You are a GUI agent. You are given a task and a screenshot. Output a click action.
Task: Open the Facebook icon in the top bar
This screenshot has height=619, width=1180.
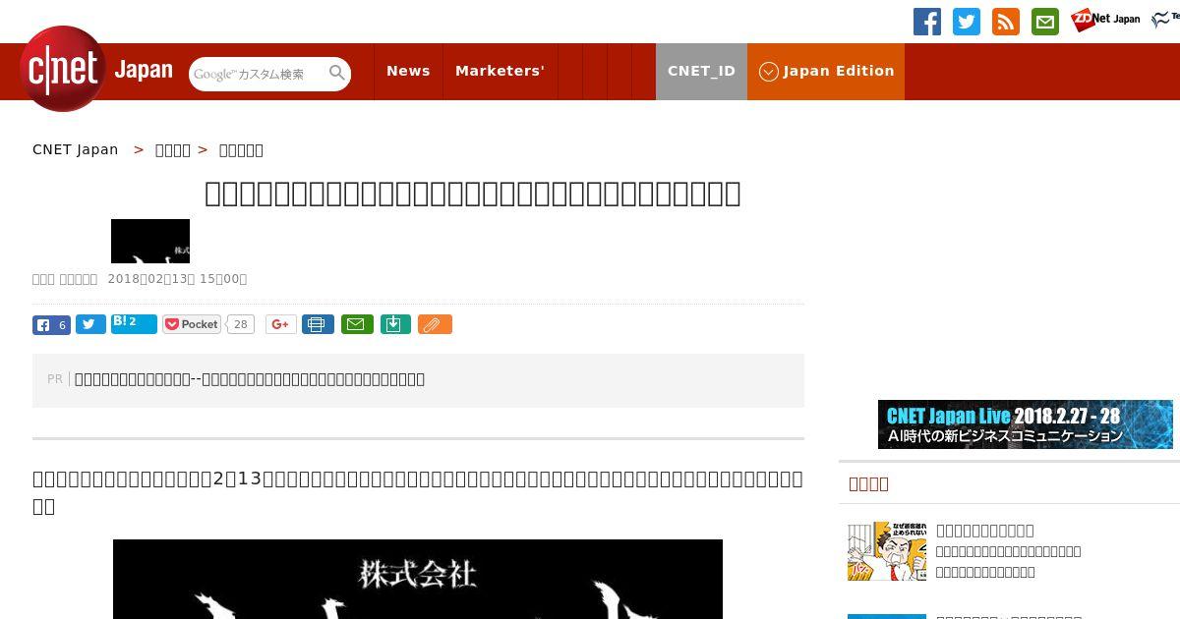coord(927,22)
